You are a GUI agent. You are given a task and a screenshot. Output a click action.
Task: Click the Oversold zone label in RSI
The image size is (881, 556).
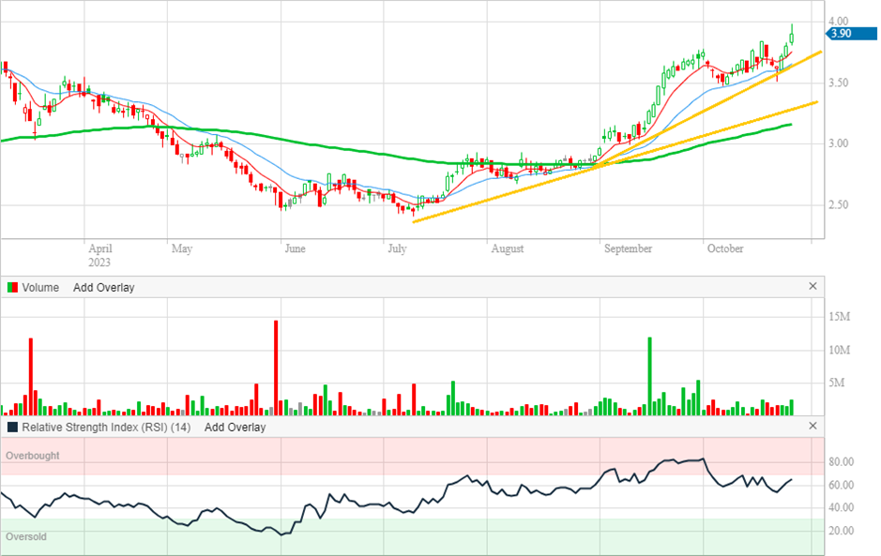26,537
